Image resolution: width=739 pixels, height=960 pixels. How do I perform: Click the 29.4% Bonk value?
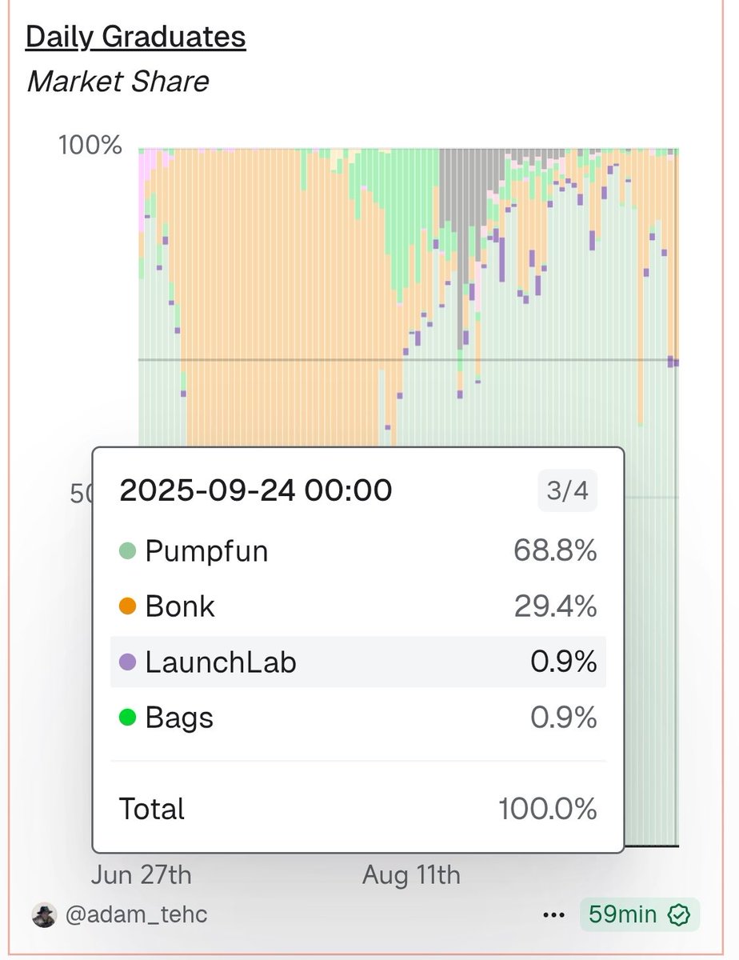point(555,606)
